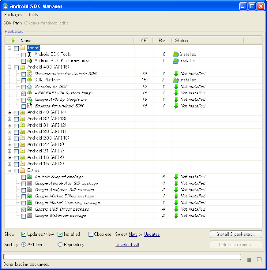The width and height of the screenshot is (267, 270).
Task: Select the Repository sort option
Action: [x=60, y=244]
